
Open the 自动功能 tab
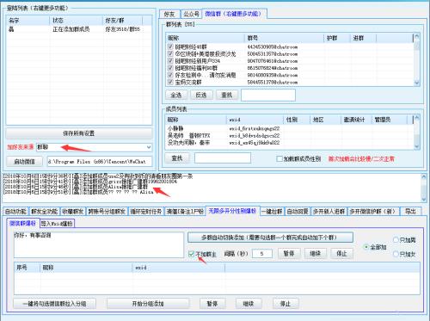tap(15, 212)
